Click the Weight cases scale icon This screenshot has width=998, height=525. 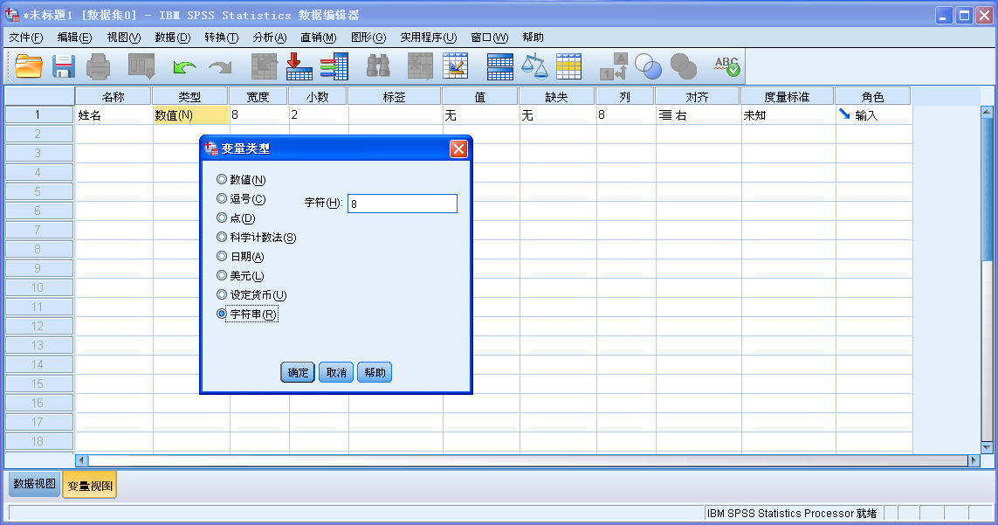(534, 66)
